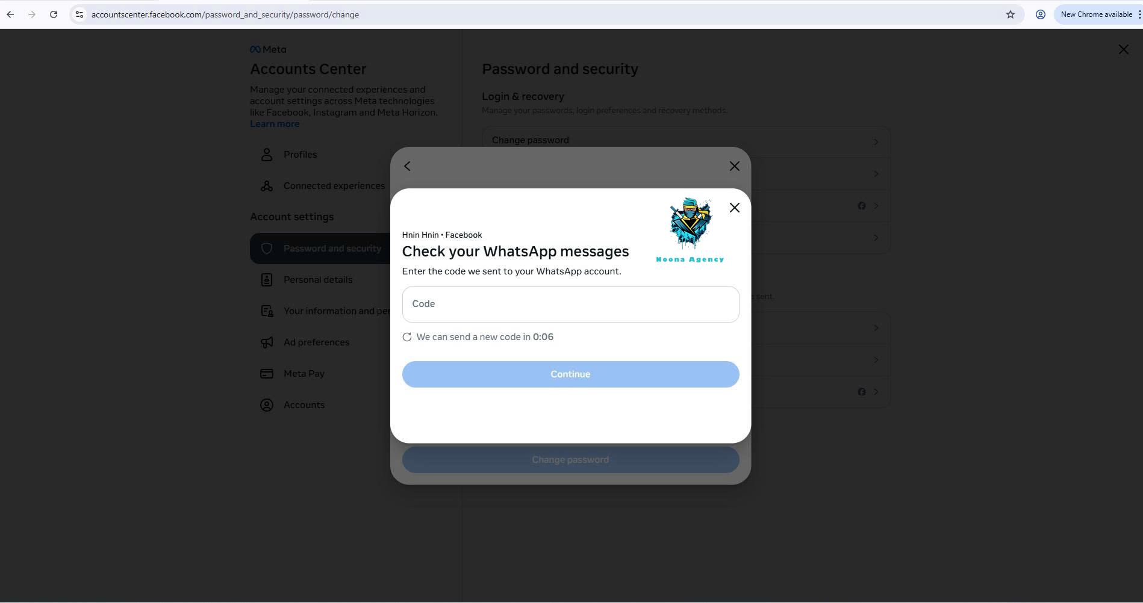Bookmark this tab with the star icon
Image resolution: width=1143 pixels, height=603 pixels.
click(x=1011, y=14)
